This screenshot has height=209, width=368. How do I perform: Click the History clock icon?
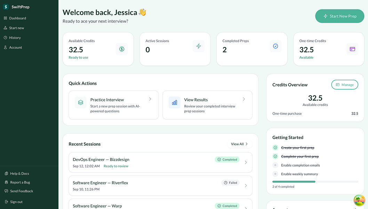pyautogui.click(x=6, y=38)
